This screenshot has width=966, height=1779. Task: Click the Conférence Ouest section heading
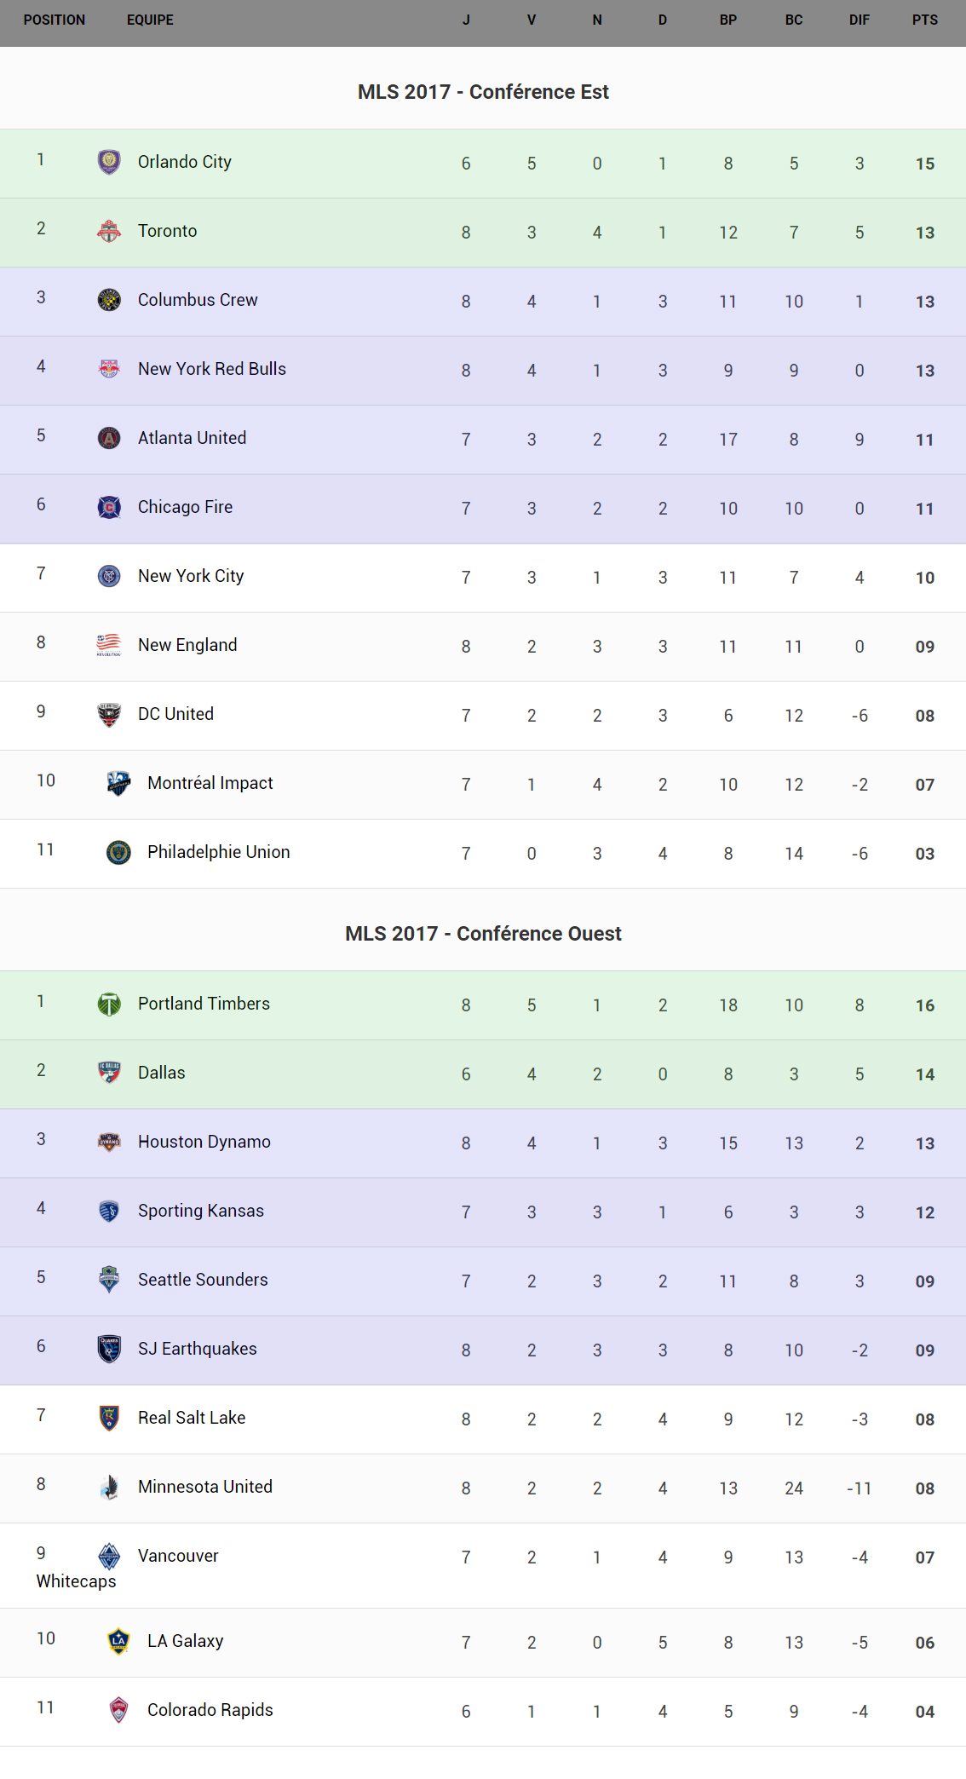pyautogui.click(x=483, y=934)
